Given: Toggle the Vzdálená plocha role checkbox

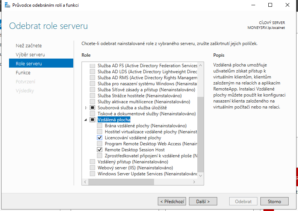Looking at the screenshot, I should 92,120.
